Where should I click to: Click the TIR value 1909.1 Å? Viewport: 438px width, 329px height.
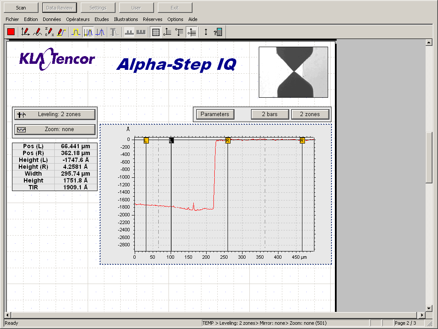[x=75, y=188]
